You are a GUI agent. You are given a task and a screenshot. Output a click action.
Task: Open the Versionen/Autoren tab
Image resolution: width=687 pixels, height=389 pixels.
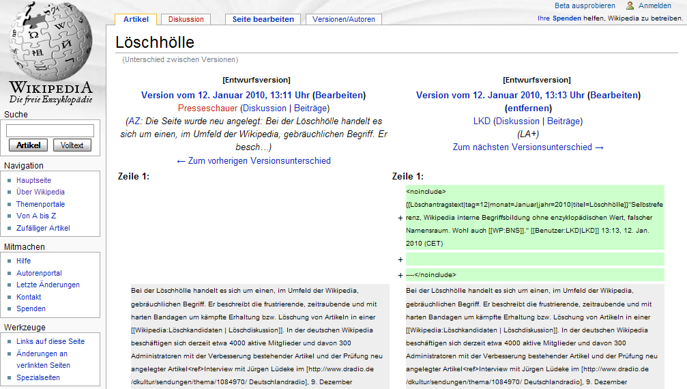344,19
